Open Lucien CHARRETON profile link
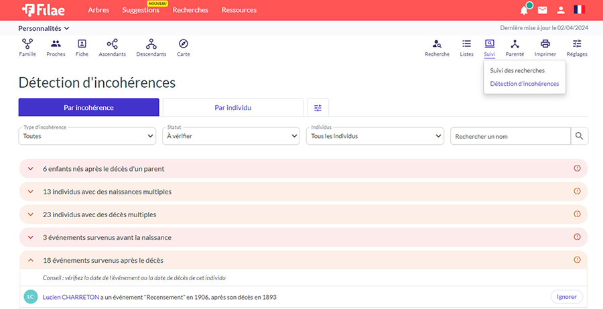 [72, 297]
